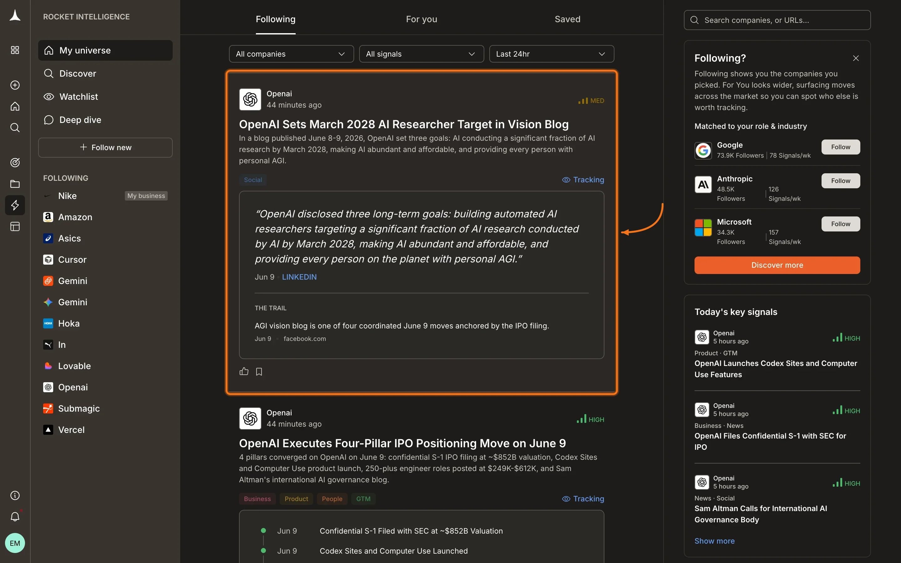901x563 pixels.
Task: Open Watchlist in the sidebar
Action: click(x=105, y=96)
